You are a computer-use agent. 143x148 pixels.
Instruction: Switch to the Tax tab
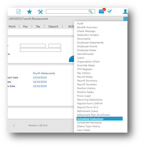[38, 26]
